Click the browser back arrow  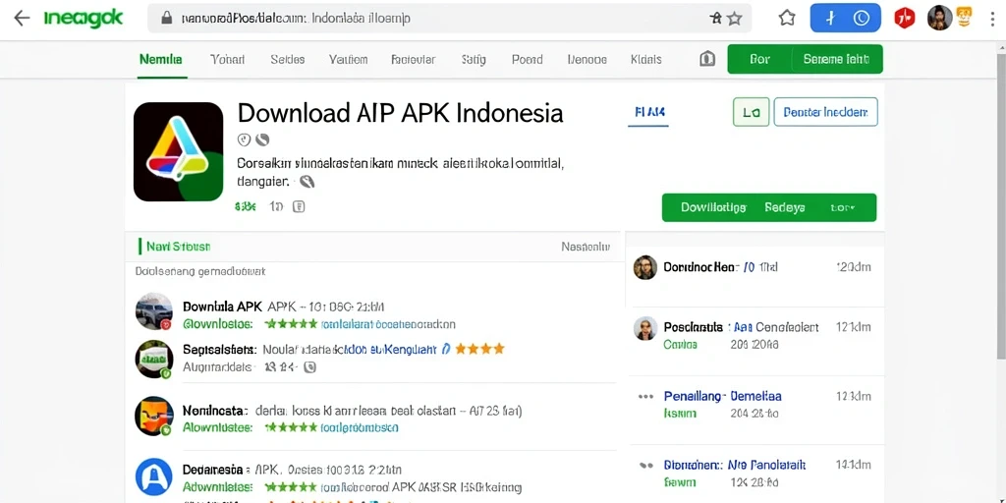coord(22,18)
